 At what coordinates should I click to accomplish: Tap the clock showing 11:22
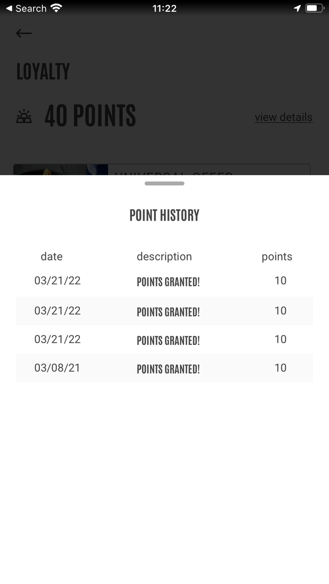[164, 8]
